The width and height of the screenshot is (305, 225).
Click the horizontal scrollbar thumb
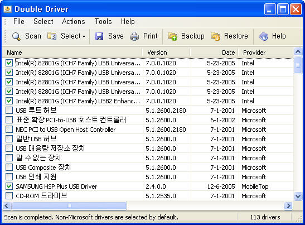pos(69,206)
